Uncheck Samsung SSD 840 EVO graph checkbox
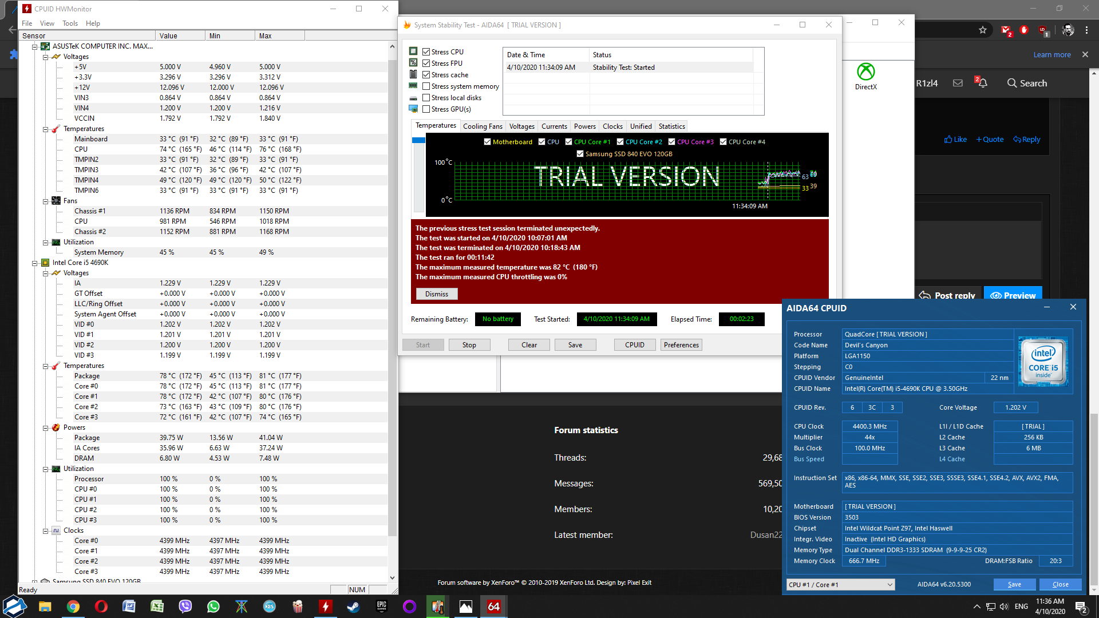 580,154
